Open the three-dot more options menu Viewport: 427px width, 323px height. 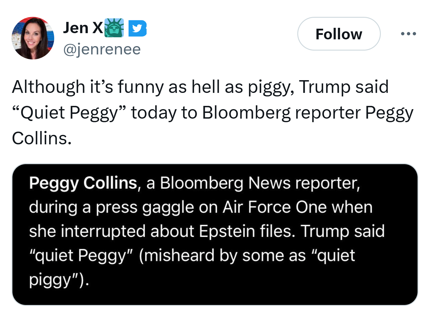[408, 34]
